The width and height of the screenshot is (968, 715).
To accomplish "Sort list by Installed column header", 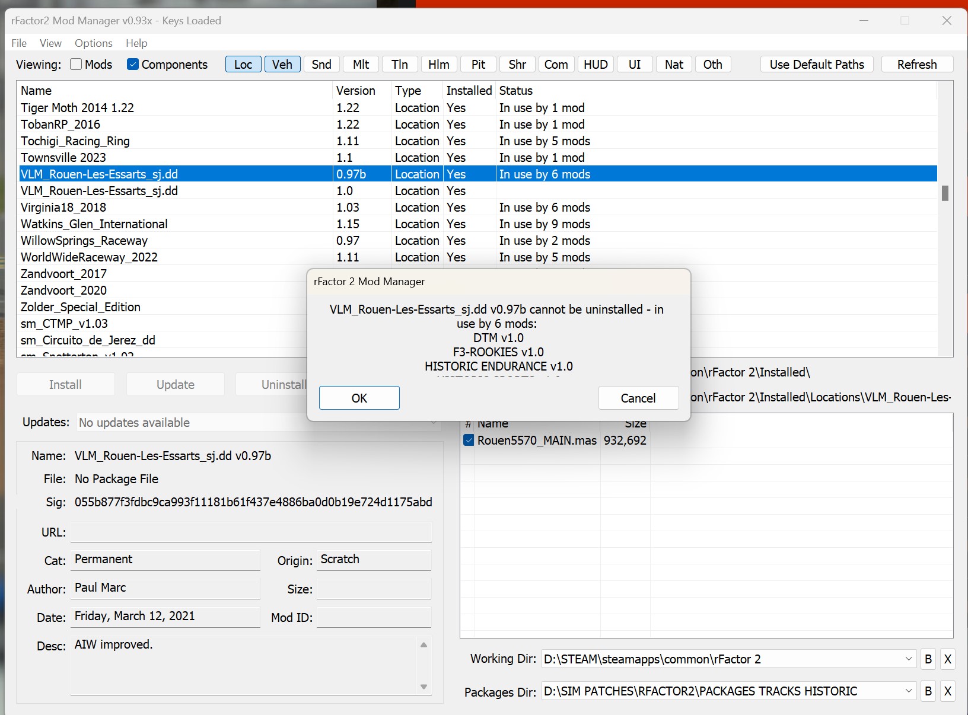I will pos(469,91).
